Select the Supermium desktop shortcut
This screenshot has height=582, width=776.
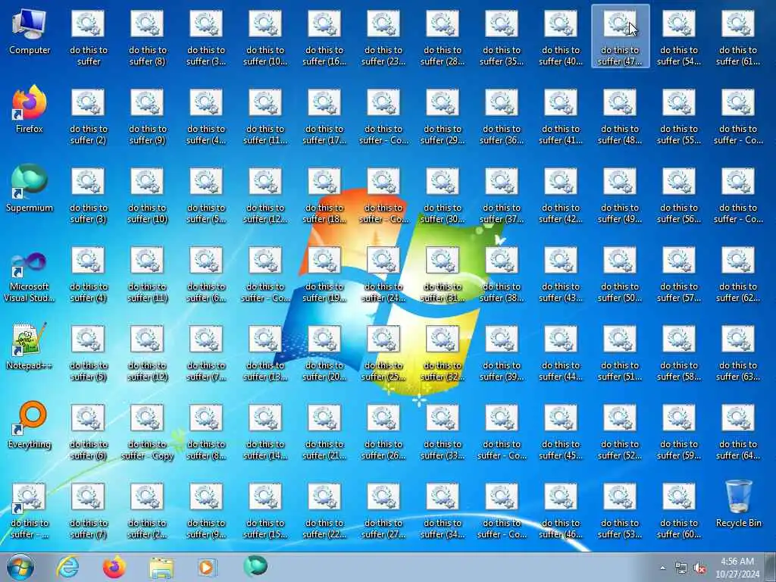click(x=30, y=189)
